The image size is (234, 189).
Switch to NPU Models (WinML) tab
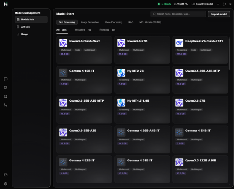point(150,22)
